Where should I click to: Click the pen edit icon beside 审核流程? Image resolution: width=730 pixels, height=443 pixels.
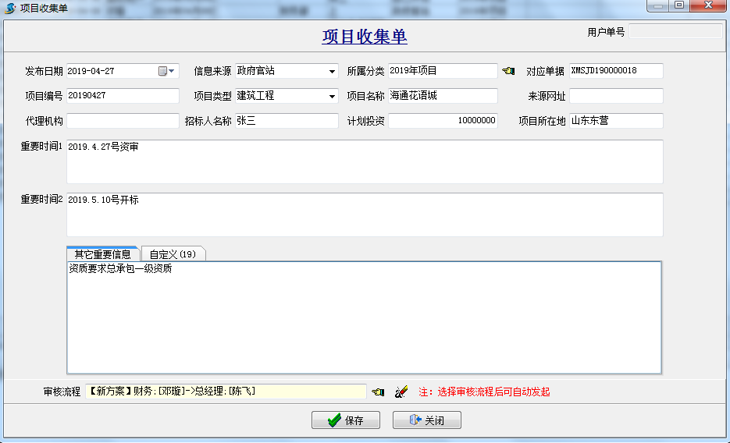click(401, 392)
